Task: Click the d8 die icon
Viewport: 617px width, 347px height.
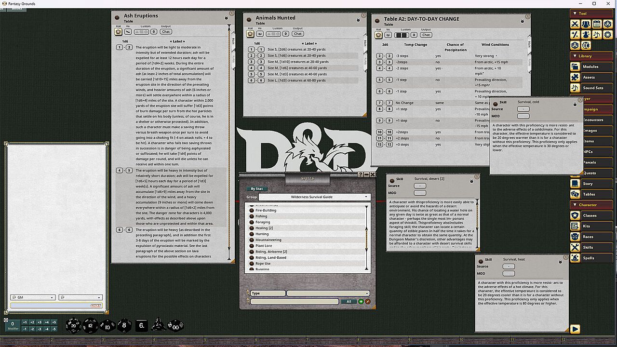Action: pyautogui.click(x=124, y=326)
